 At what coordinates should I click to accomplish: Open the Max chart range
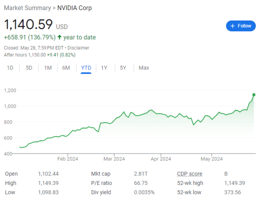click(144, 68)
